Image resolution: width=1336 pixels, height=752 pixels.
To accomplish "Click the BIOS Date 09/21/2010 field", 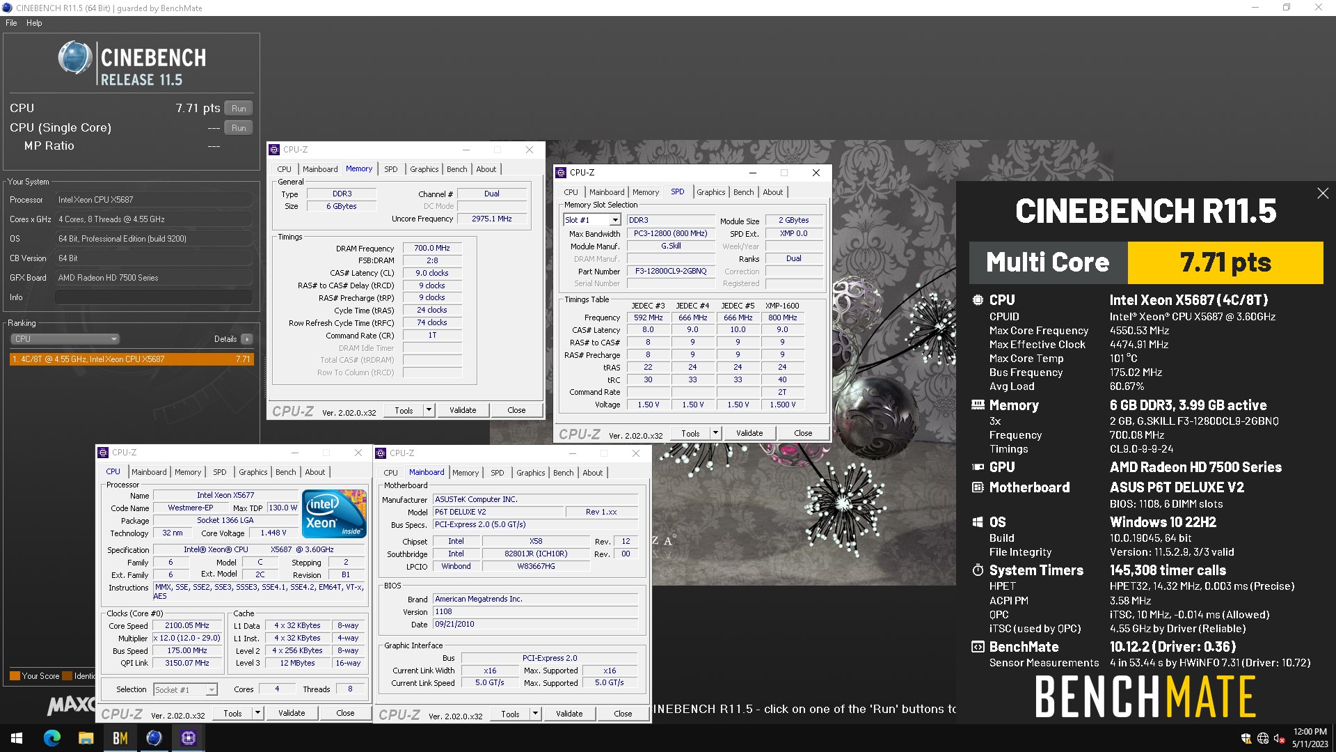I will point(535,625).
